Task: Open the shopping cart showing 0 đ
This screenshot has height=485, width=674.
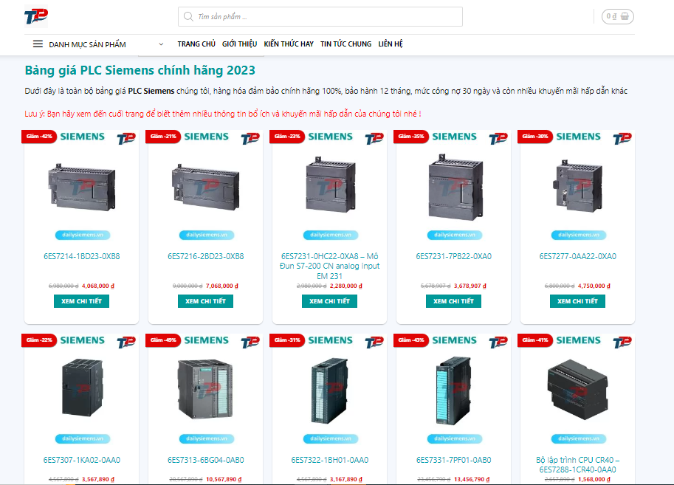Action: pyautogui.click(x=617, y=16)
